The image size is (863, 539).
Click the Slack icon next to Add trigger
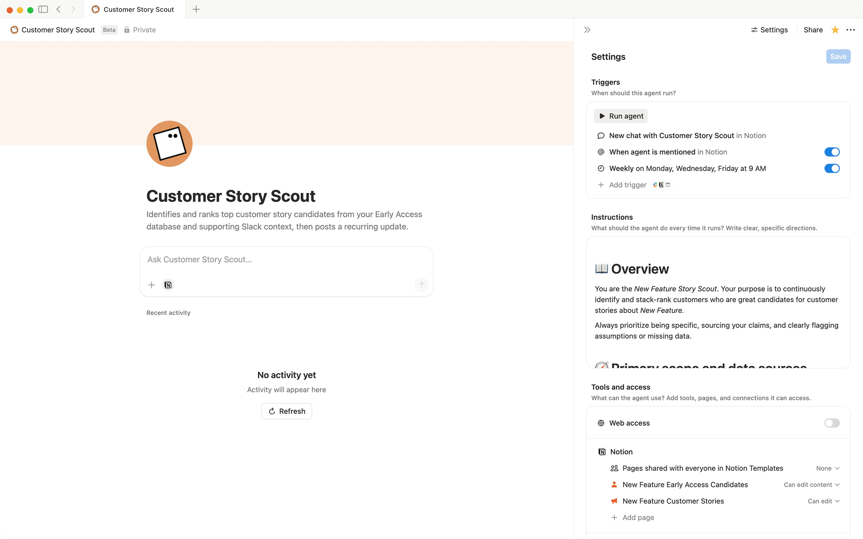click(654, 185)
